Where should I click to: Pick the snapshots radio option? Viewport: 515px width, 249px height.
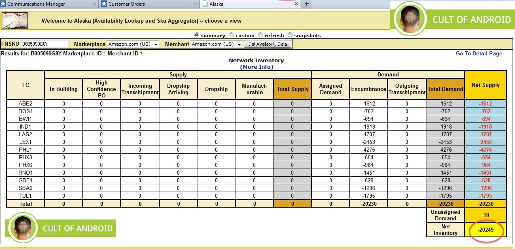[290, 35]
